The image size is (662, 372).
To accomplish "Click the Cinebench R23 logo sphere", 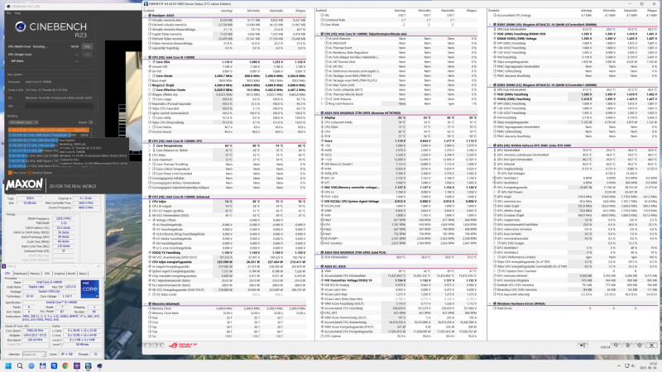I will click(20, 27).
